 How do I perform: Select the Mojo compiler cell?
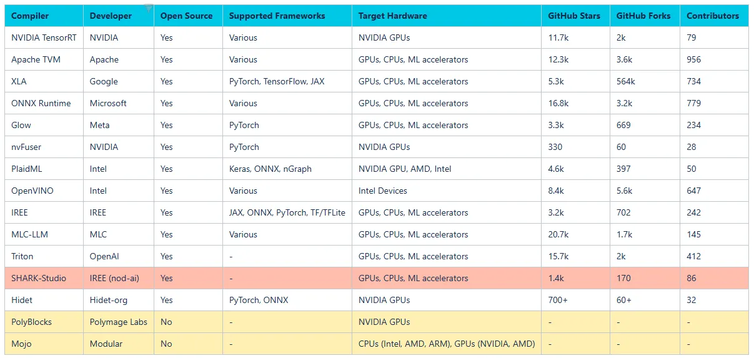coord(44,344)
